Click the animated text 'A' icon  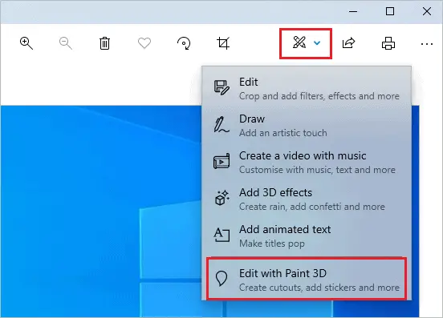221,235
